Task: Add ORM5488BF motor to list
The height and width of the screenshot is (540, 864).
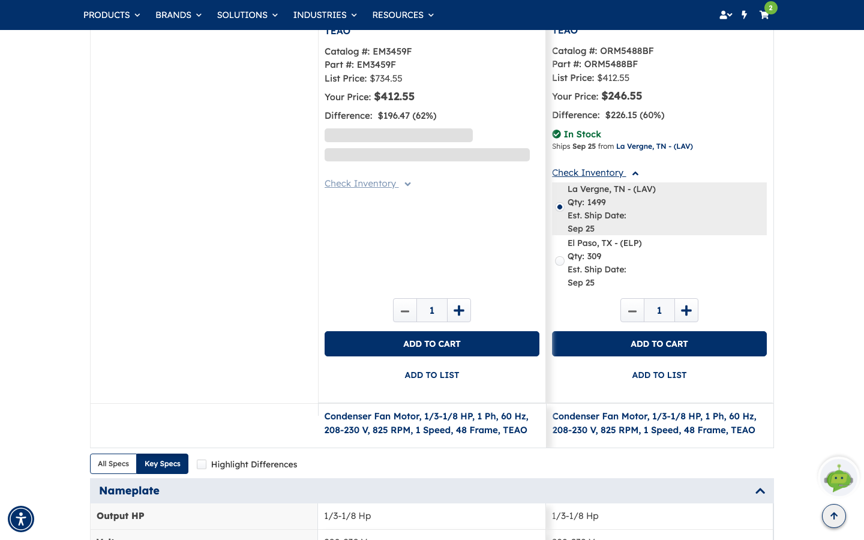Action: [659, 375]
